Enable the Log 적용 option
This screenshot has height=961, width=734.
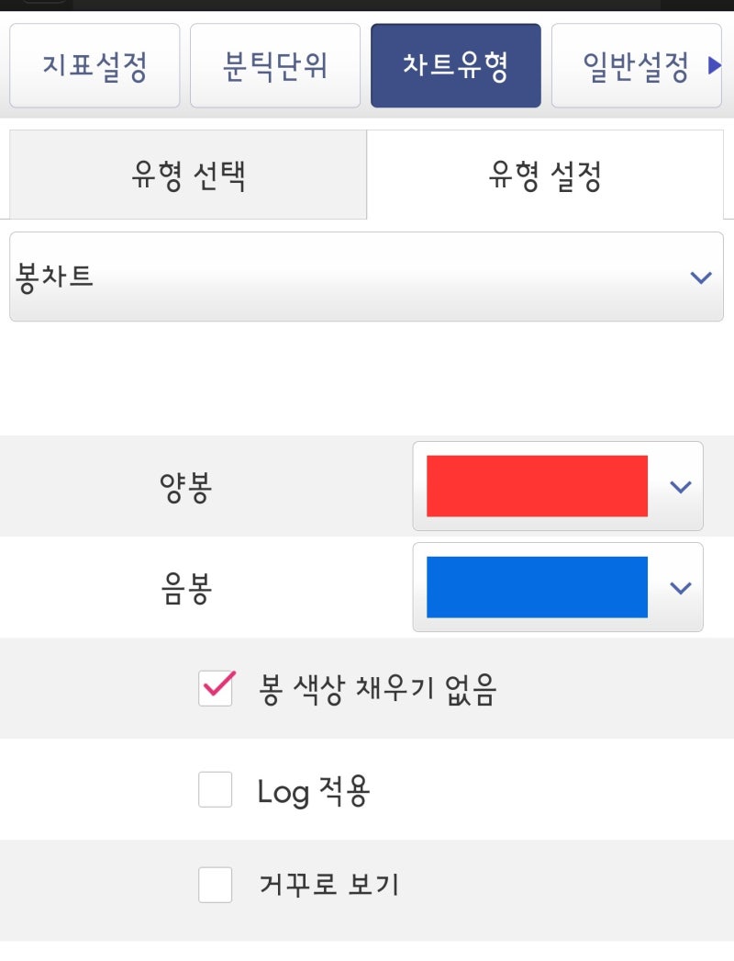coord(215,790)
